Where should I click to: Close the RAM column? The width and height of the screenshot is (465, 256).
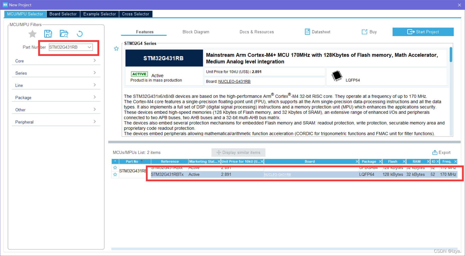point(428,161)
